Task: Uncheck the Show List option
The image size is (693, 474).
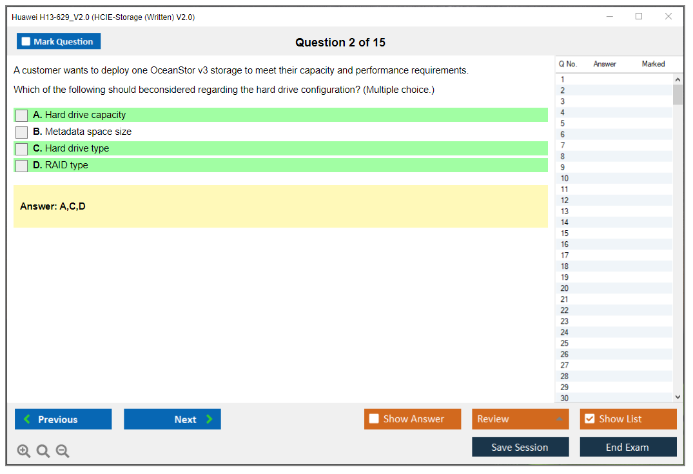Action: coord(589,419)
